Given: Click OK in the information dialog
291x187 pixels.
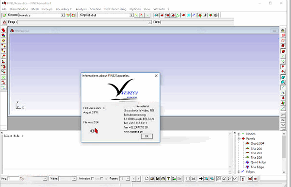Looking at the screenshot, I should click(x=146, y=136).
